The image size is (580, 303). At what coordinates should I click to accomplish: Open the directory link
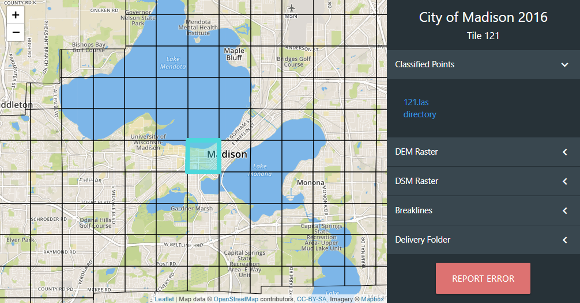[x=419, y=114]
